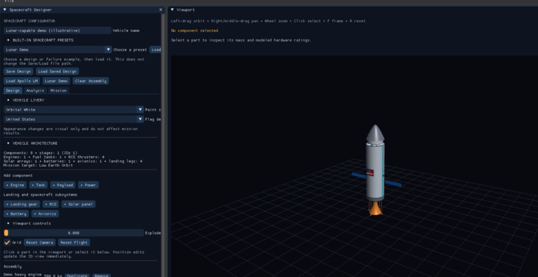Open the Lunar Demo preset dropdown
538x277 pixels.
(57, 50)
